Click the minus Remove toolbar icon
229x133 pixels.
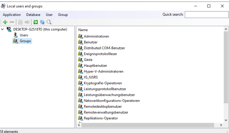tap(12, 22)
